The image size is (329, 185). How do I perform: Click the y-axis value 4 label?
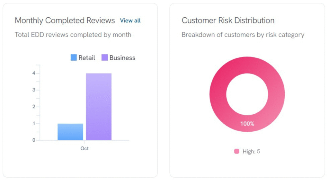click(x=33, y=73)
